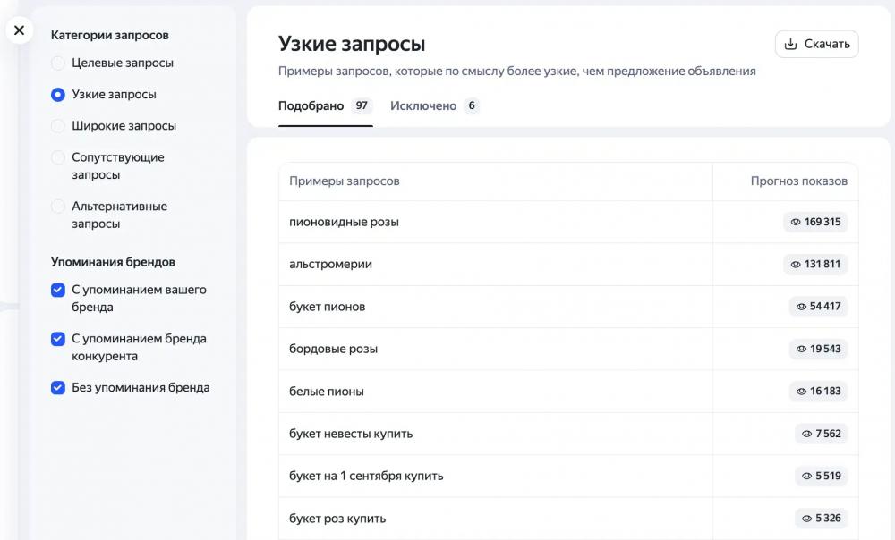Screen dimensions: 895x540
Task: Click the eye icon beside 5 519
Action: [x=806, y=476]
